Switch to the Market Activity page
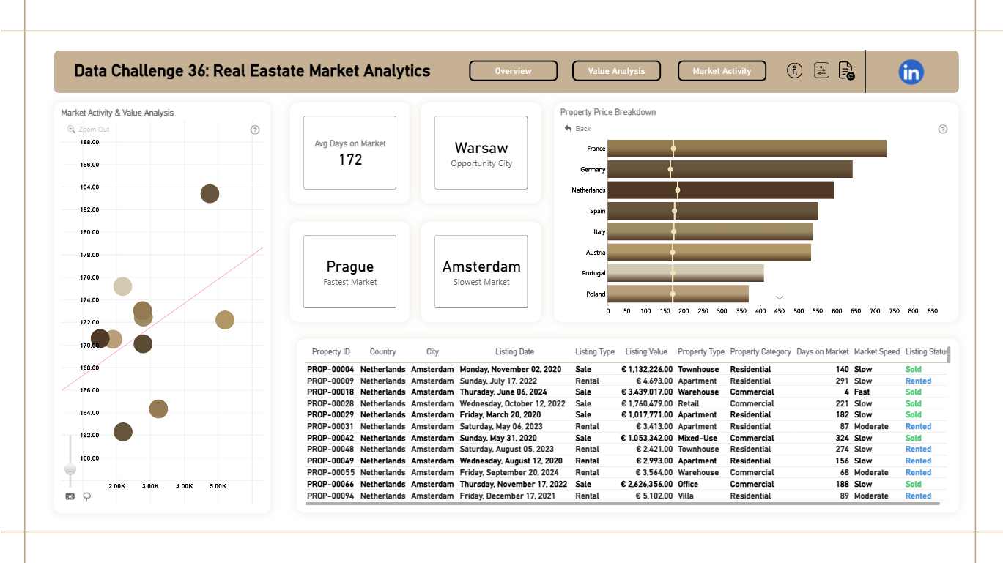Screen dimensions: 1003x563 click(x=722, y=71)
